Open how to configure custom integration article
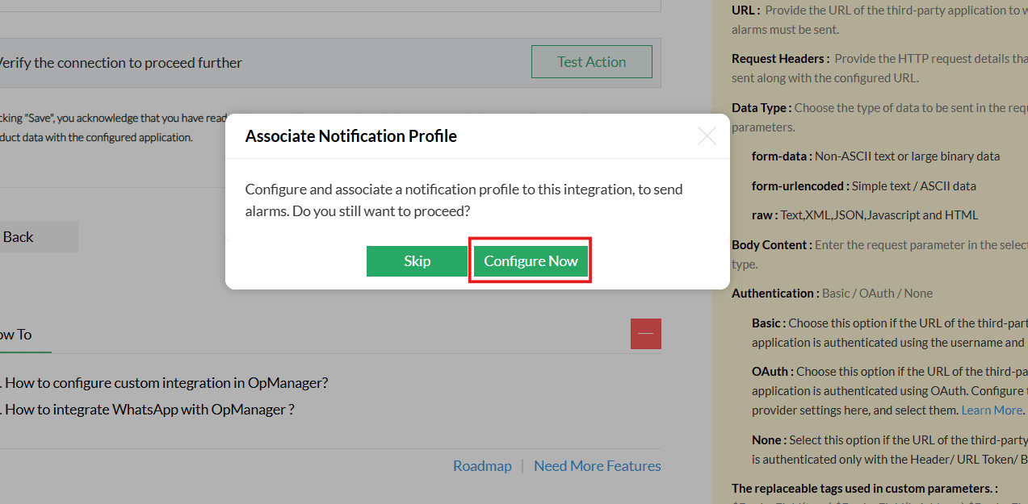 [x=164, y=382]
